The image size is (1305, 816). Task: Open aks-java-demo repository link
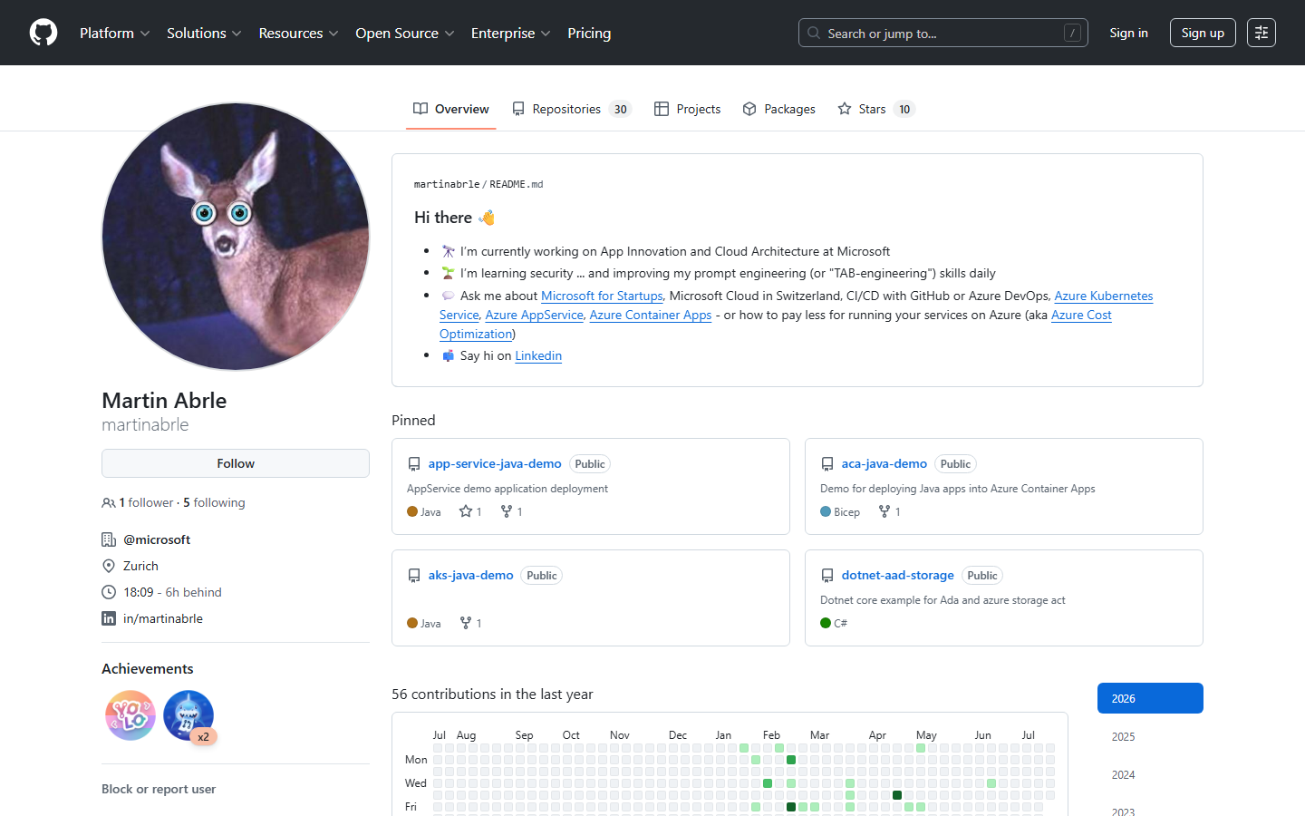point(470,575)
